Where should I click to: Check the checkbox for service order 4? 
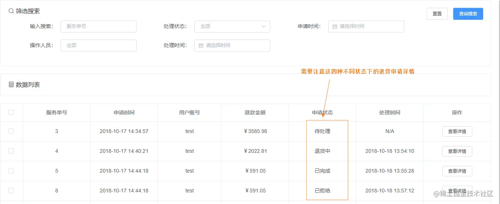tap(11, 151)
